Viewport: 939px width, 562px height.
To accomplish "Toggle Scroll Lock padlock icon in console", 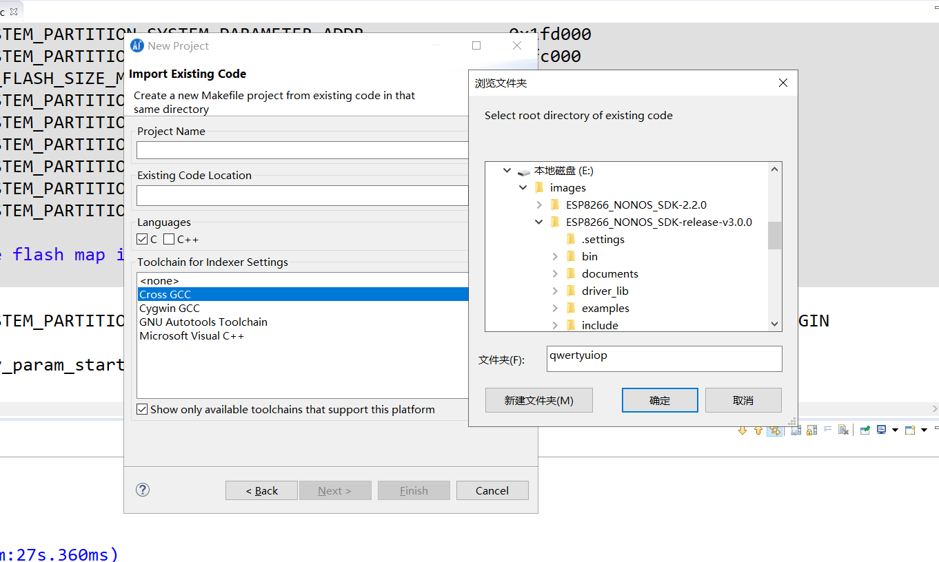I will [x=811, y=430].
